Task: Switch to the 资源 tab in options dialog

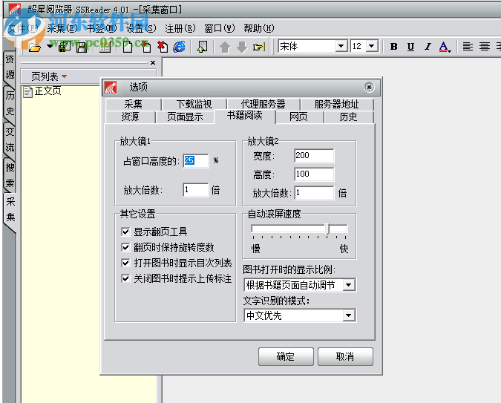Action: [x=130, y=117]
